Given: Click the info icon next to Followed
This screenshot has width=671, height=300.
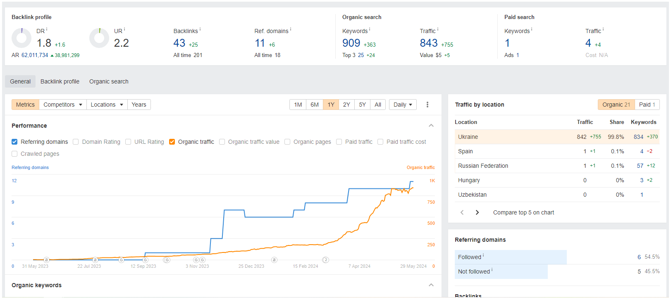Looking at the screenshot, I should (483, 256).
